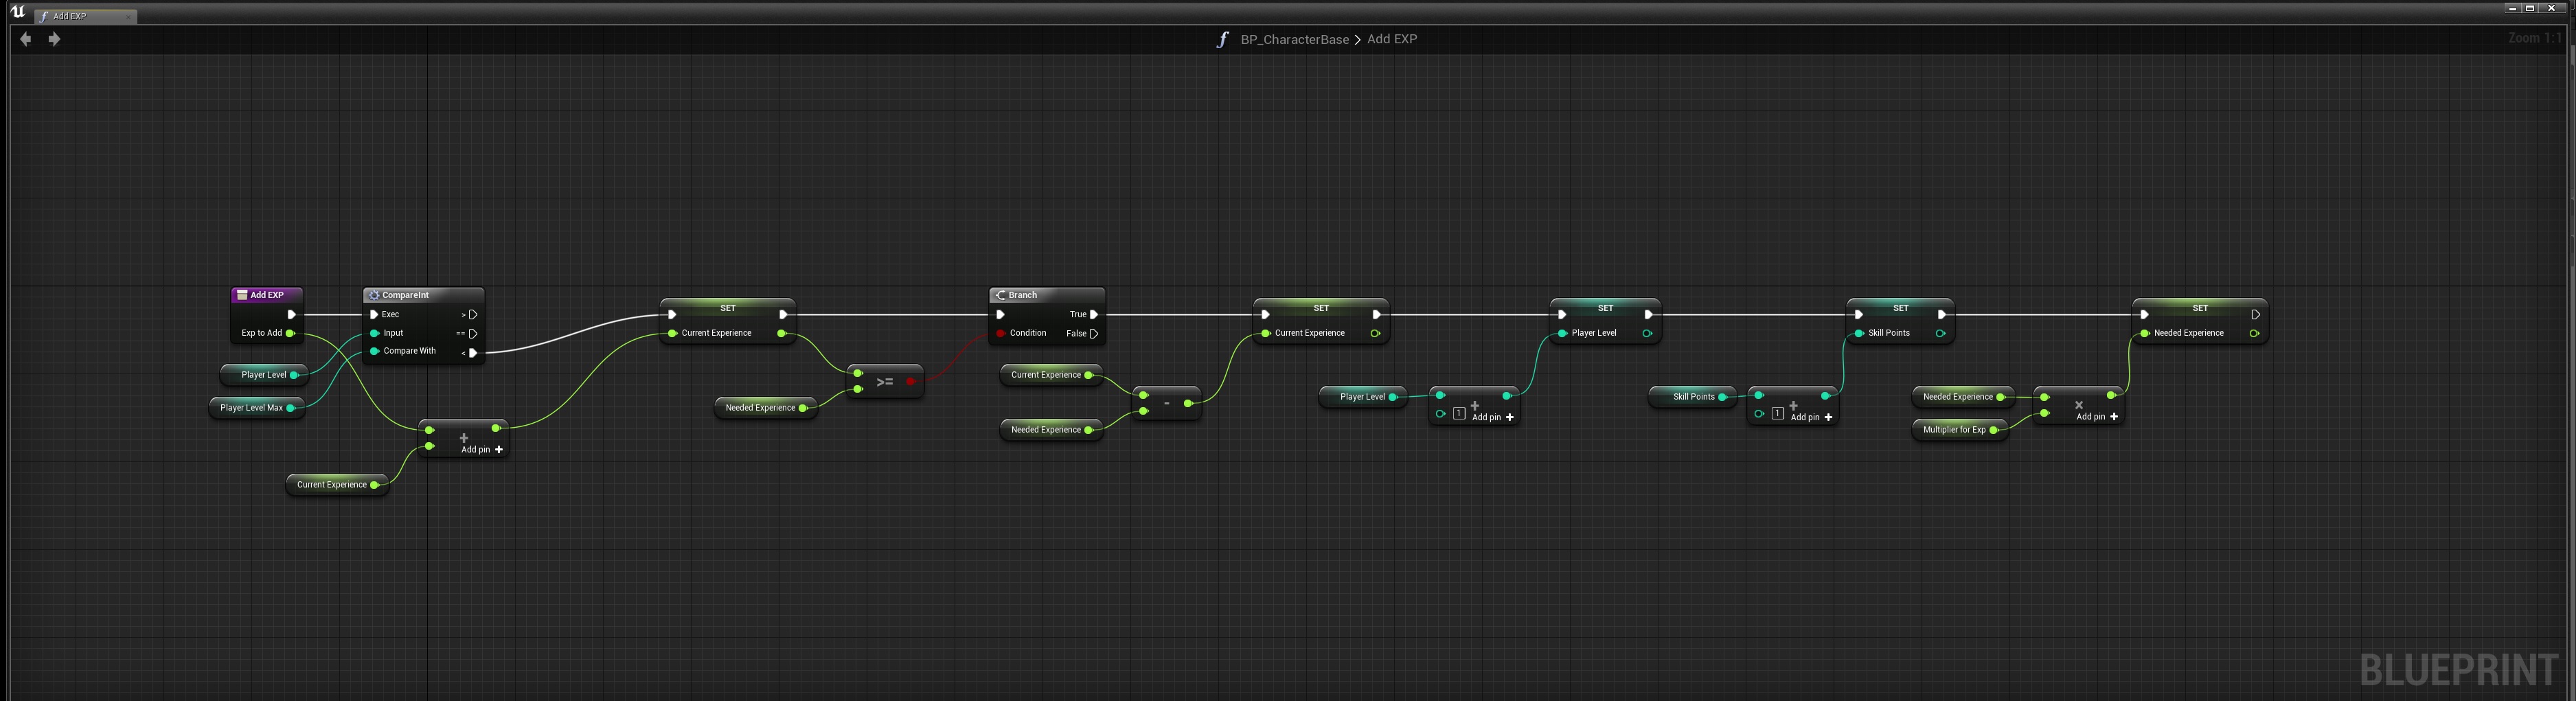Viewport: 2576px width, 701px height.
Task: Click the False exec pin on Branch
Action: pos(1094,333)
